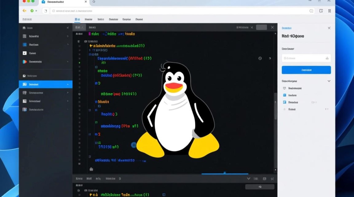This screenshot has height=197, width=354.
Task: Expand the chevron next to the topmost sidebar item
Action: 68,36
